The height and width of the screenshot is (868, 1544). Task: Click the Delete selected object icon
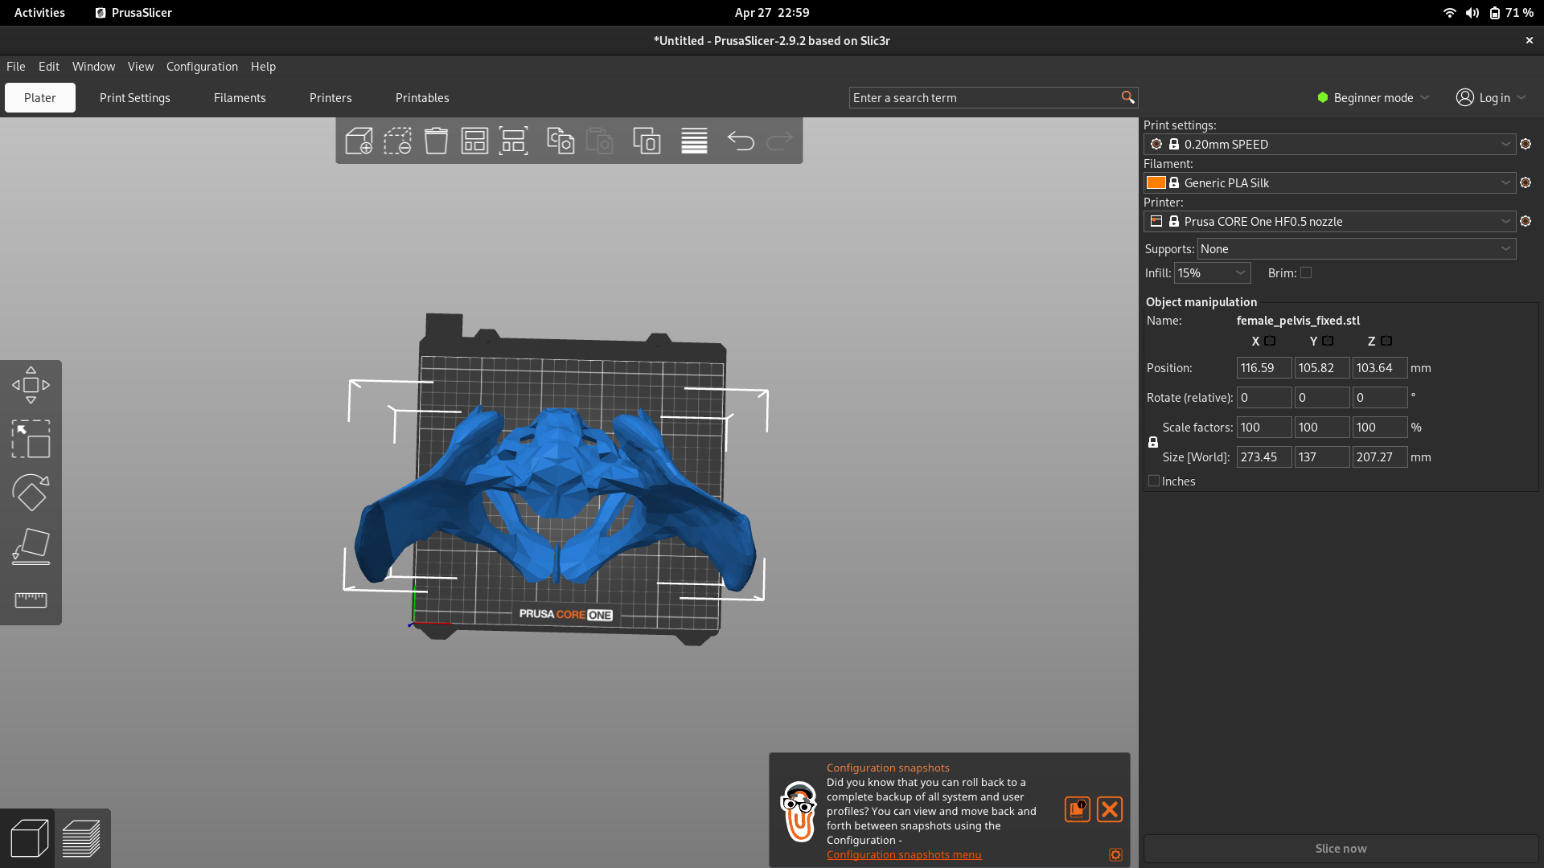click(397, 141)
